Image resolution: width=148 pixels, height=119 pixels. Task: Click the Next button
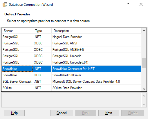[109, 113]
